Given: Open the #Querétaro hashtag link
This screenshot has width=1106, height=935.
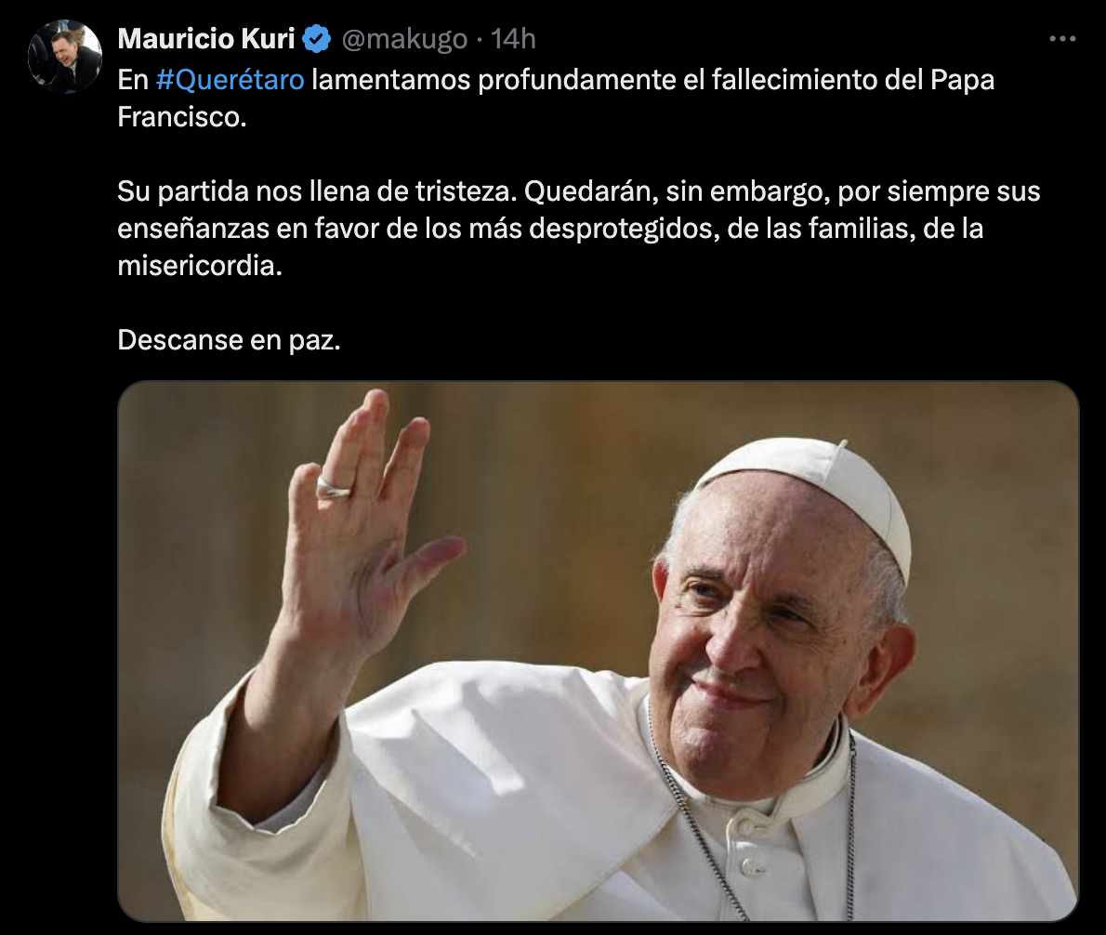Looking at the screenshot, I should (x=230, y=80).
